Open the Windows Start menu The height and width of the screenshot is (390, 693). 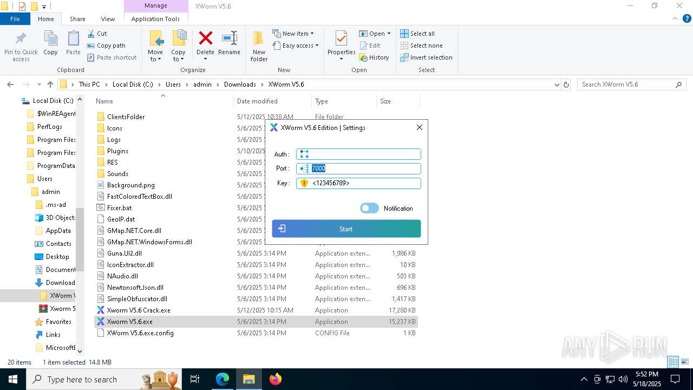coord(13,379)
